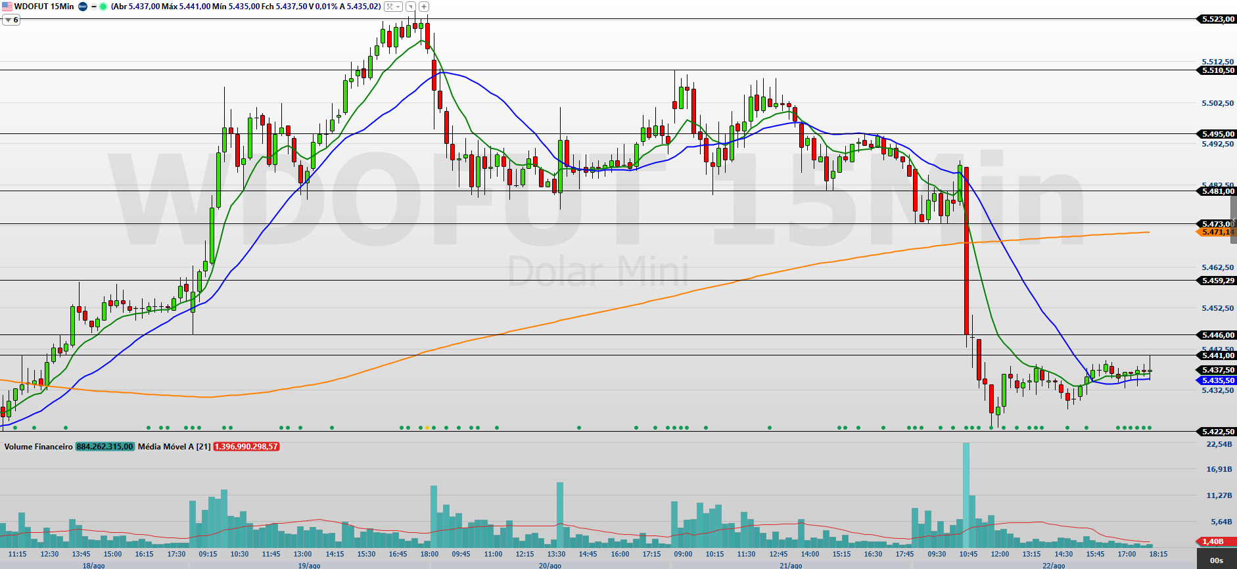Click the US flag icon beside WDOFUT
Screen dimensions: 1237x569
click(x=7, y=7)
